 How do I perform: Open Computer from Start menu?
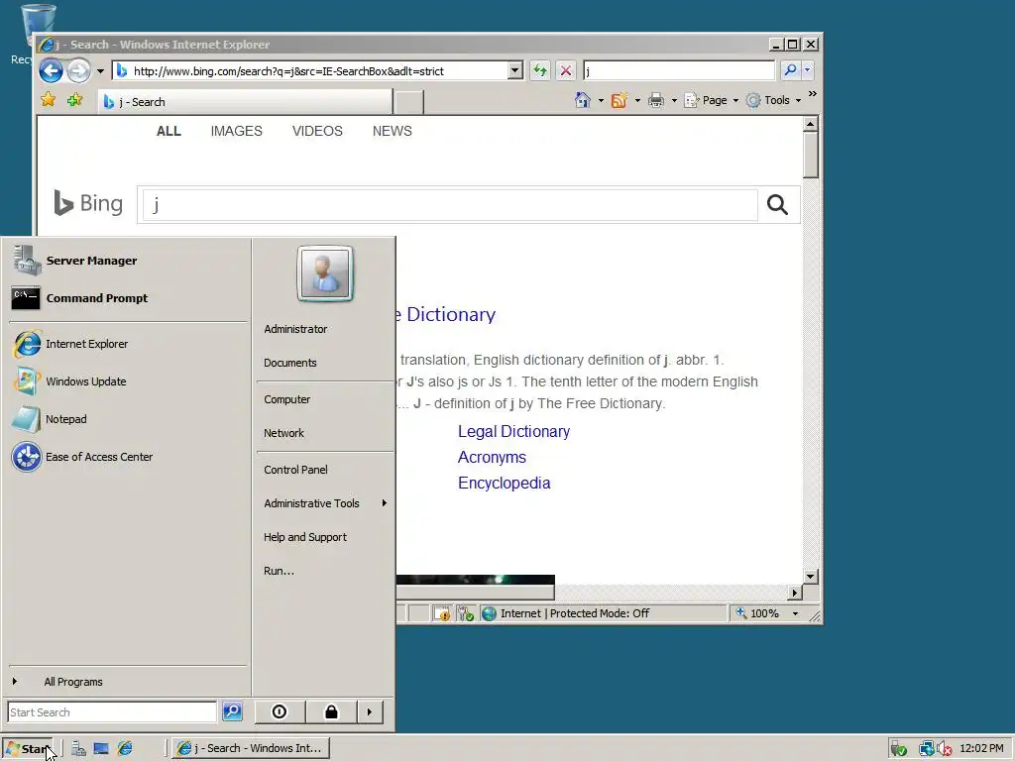[324, 399]
